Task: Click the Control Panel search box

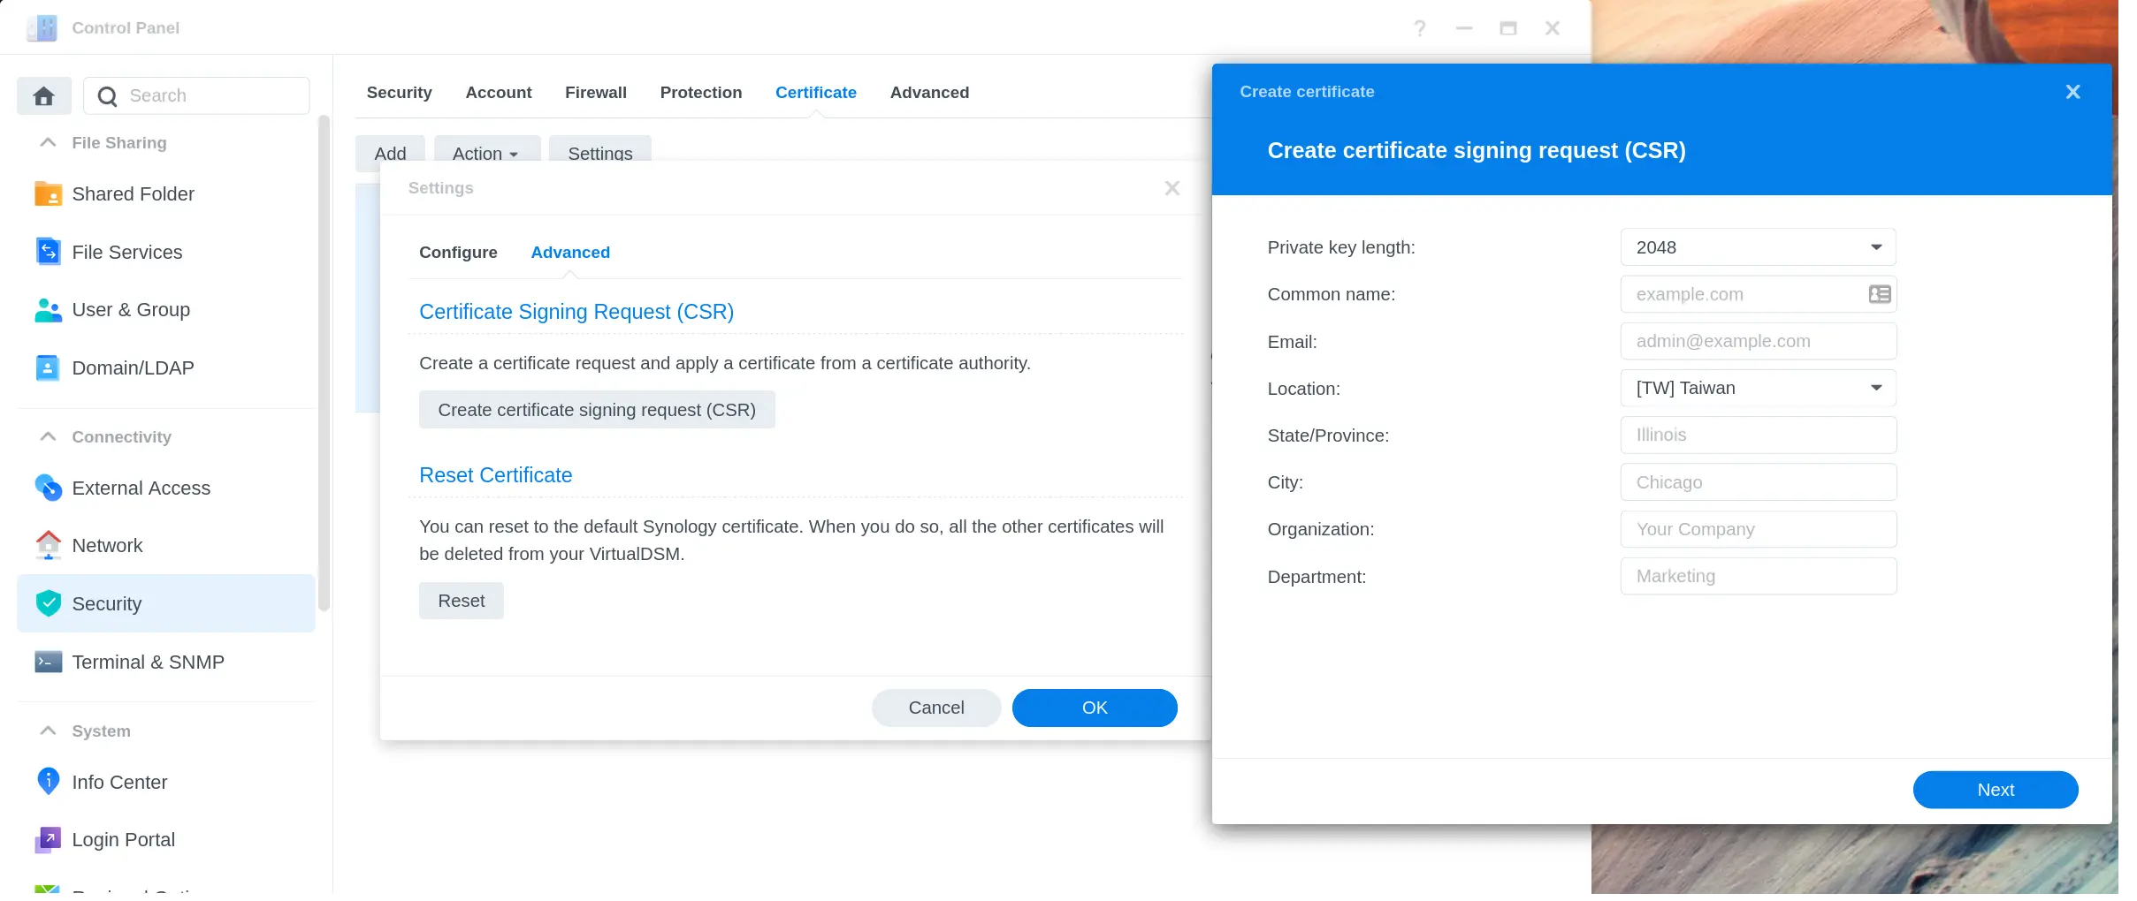Action: pos(196,95)
